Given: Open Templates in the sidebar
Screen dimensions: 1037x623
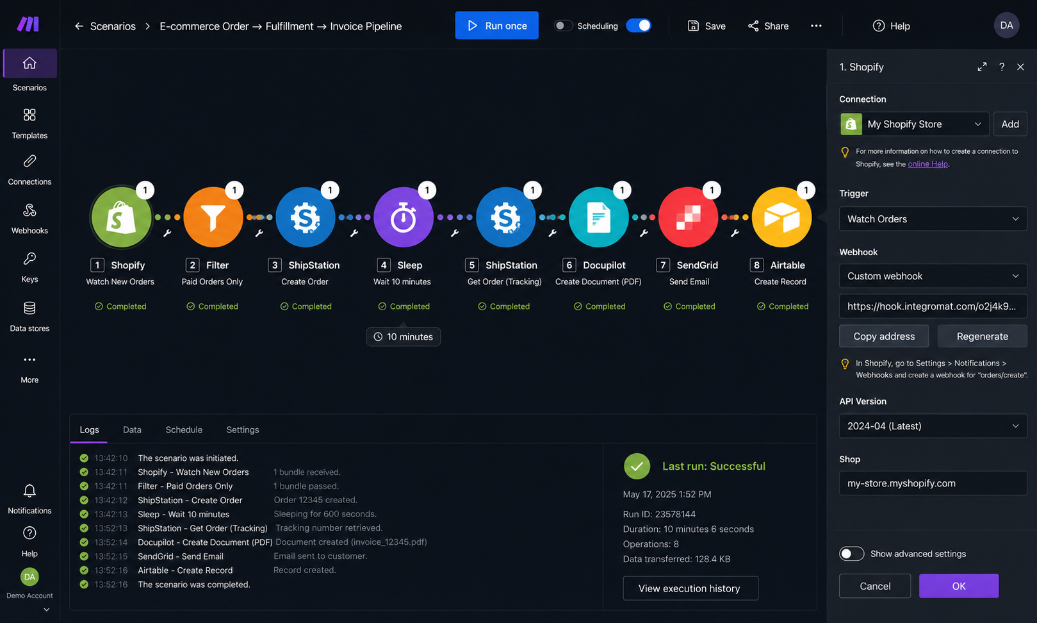Looking at the screenshot, I should tap(29, 123).
